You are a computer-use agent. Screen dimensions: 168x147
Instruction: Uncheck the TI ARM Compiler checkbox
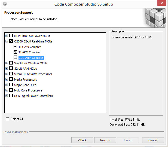(15, 52)
